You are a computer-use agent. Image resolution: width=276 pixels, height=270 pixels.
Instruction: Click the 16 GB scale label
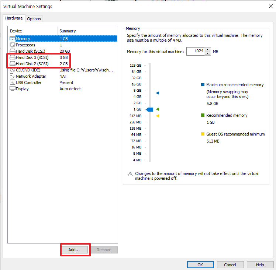(x=137, y=84)
